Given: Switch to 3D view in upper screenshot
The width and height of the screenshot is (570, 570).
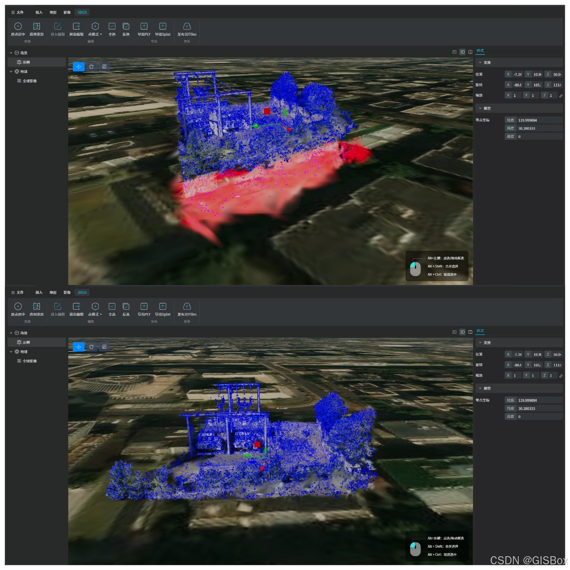Looking at the screenshot, I should (462, 52).
